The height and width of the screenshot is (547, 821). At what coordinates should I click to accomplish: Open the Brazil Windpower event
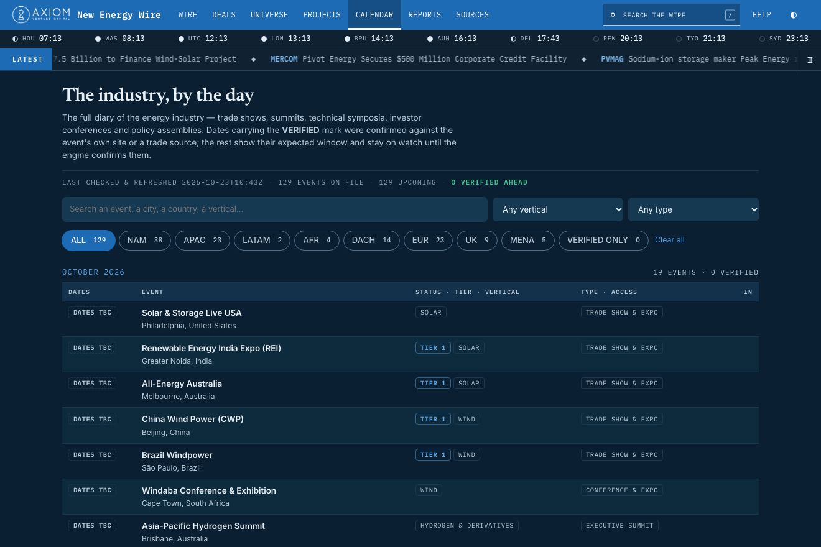click(177, 455)
